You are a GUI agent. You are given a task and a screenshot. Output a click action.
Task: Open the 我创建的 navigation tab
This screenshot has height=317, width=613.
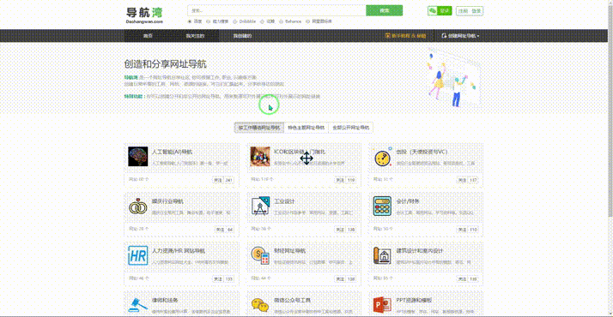242,35
